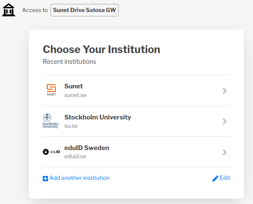The image size is (253, 204).
Task: Click the blue pencil edit icon
Action: (215, 179)
